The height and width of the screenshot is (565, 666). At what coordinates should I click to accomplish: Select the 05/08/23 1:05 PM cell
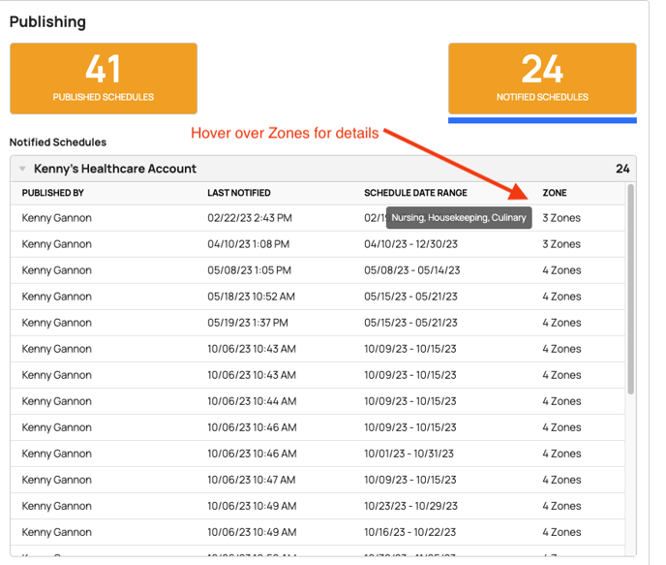coord(249,270)
